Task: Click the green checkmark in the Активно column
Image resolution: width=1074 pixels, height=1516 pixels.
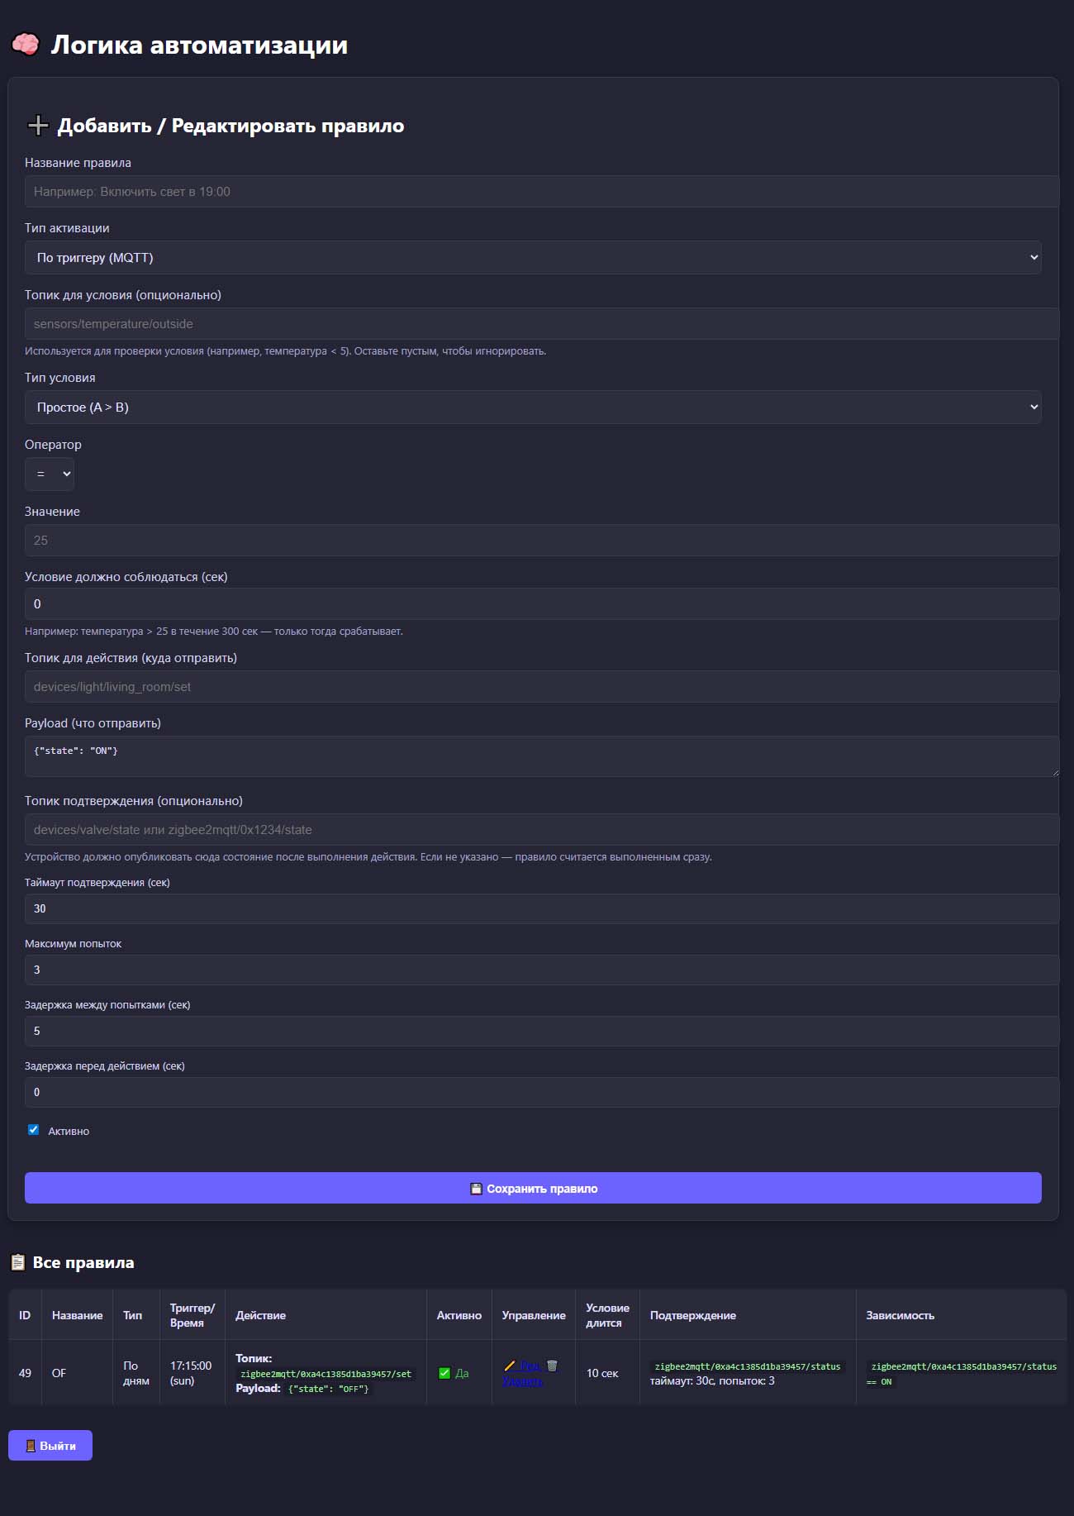Action: 444,1373
